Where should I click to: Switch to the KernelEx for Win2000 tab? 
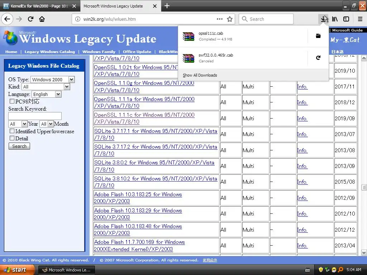(40, 6)
